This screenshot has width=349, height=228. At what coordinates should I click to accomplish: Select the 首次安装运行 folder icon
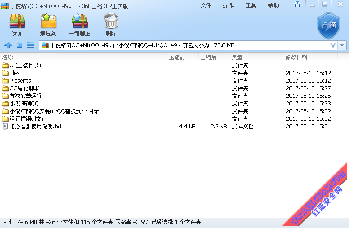pos(5,96)
